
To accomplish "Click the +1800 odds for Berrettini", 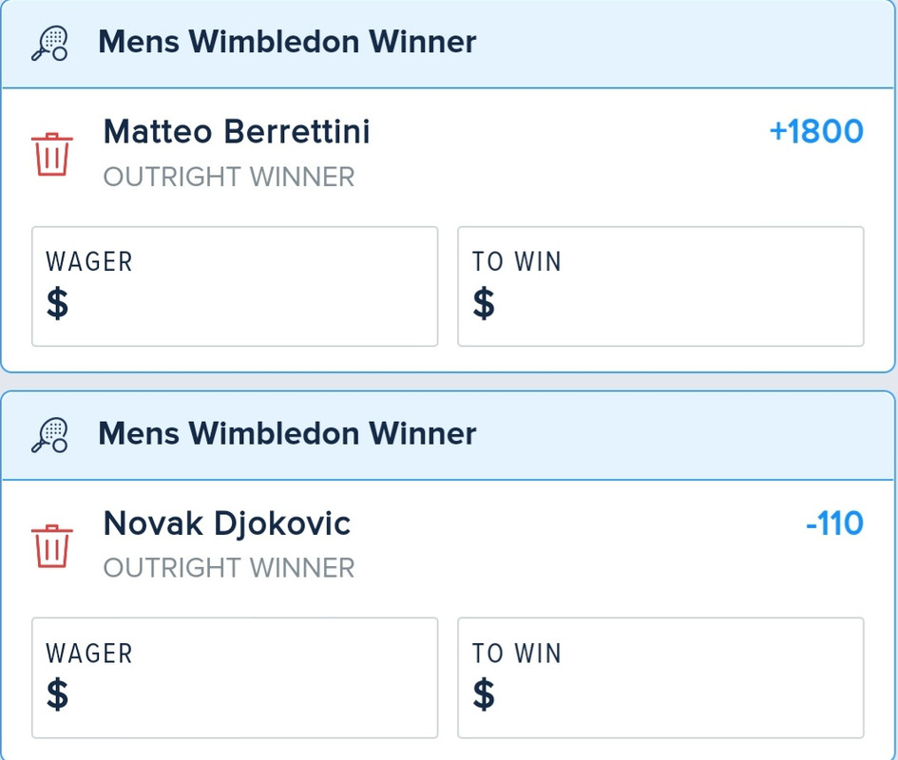I will click(816, 131).
